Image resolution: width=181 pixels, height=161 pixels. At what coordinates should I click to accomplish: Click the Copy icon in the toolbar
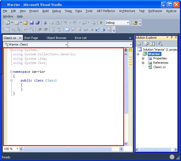pyautogui.click(x=51, y=23)
